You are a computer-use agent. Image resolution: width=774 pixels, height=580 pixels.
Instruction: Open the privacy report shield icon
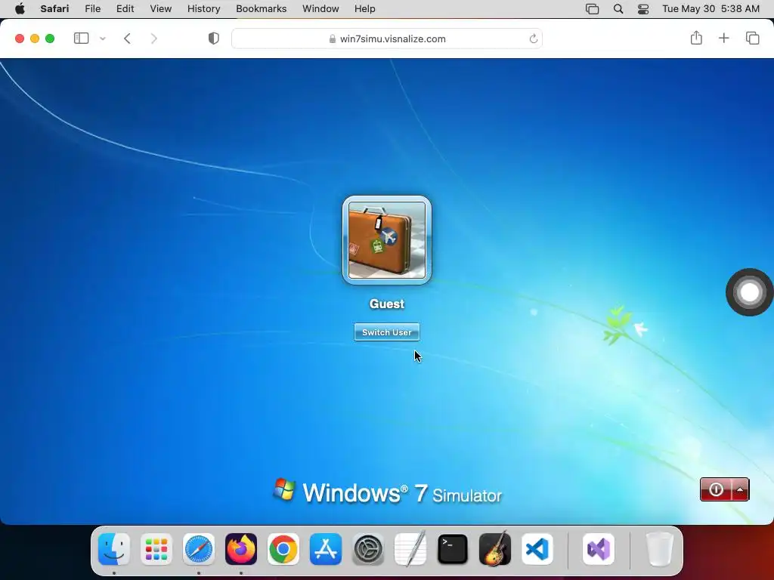pos(213,39)
